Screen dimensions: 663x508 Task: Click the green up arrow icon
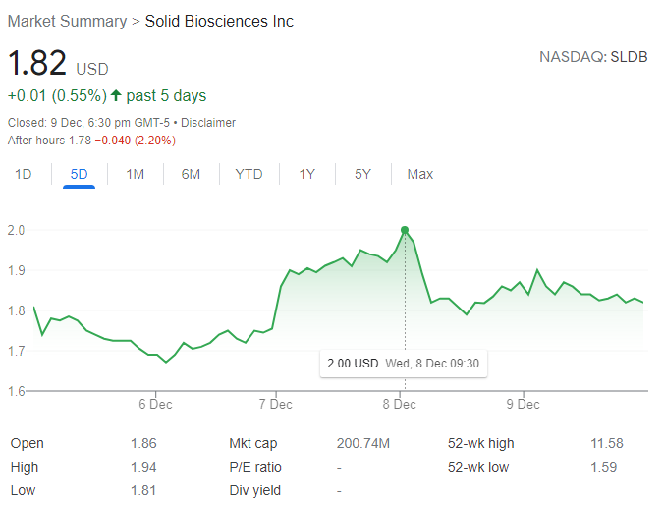coord(117,96)
